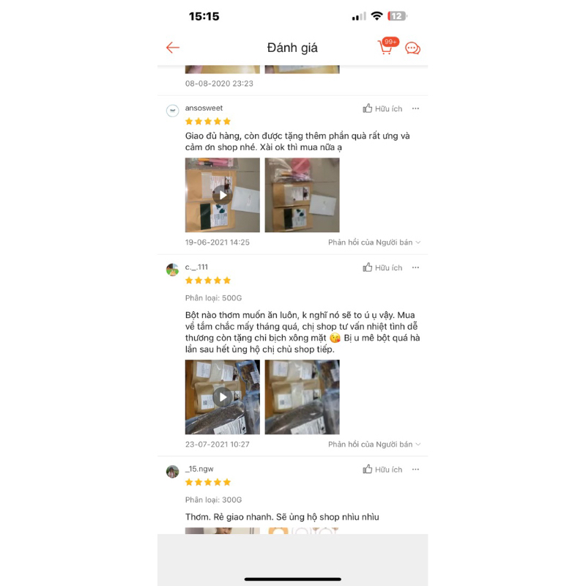Open more options for ansosweet's review
The image size is (586, 586).
point(415,108)
